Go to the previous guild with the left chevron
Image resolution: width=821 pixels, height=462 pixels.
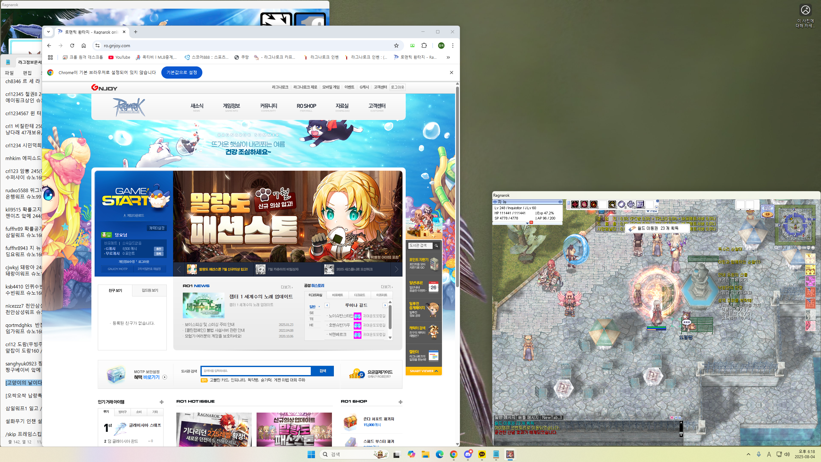pos(327,305)
